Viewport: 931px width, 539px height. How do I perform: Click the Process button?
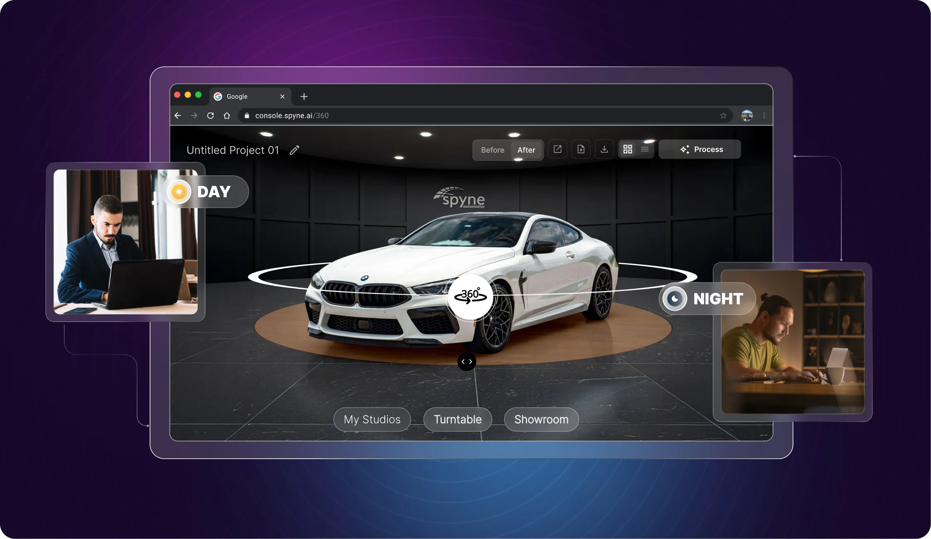701,150
